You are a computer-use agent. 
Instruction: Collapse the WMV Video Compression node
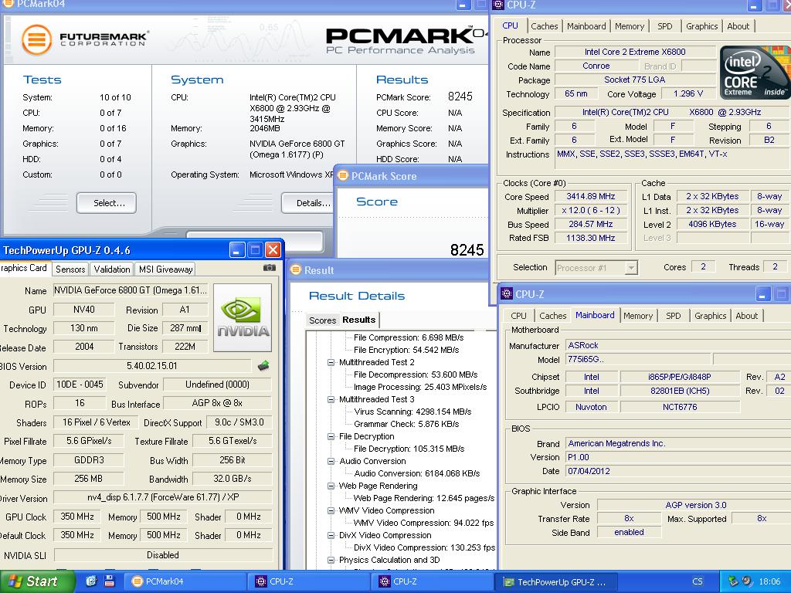331,510
